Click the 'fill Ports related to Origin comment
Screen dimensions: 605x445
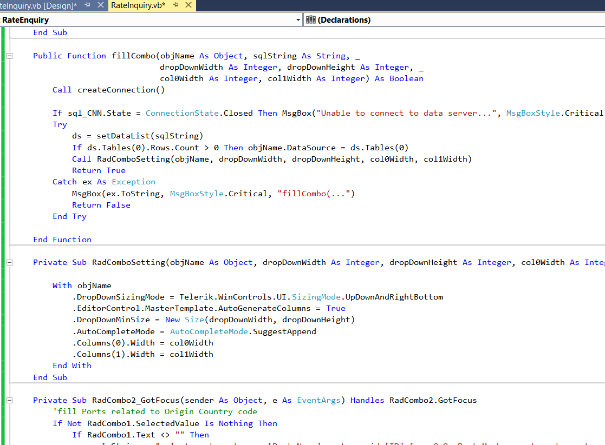155,412
